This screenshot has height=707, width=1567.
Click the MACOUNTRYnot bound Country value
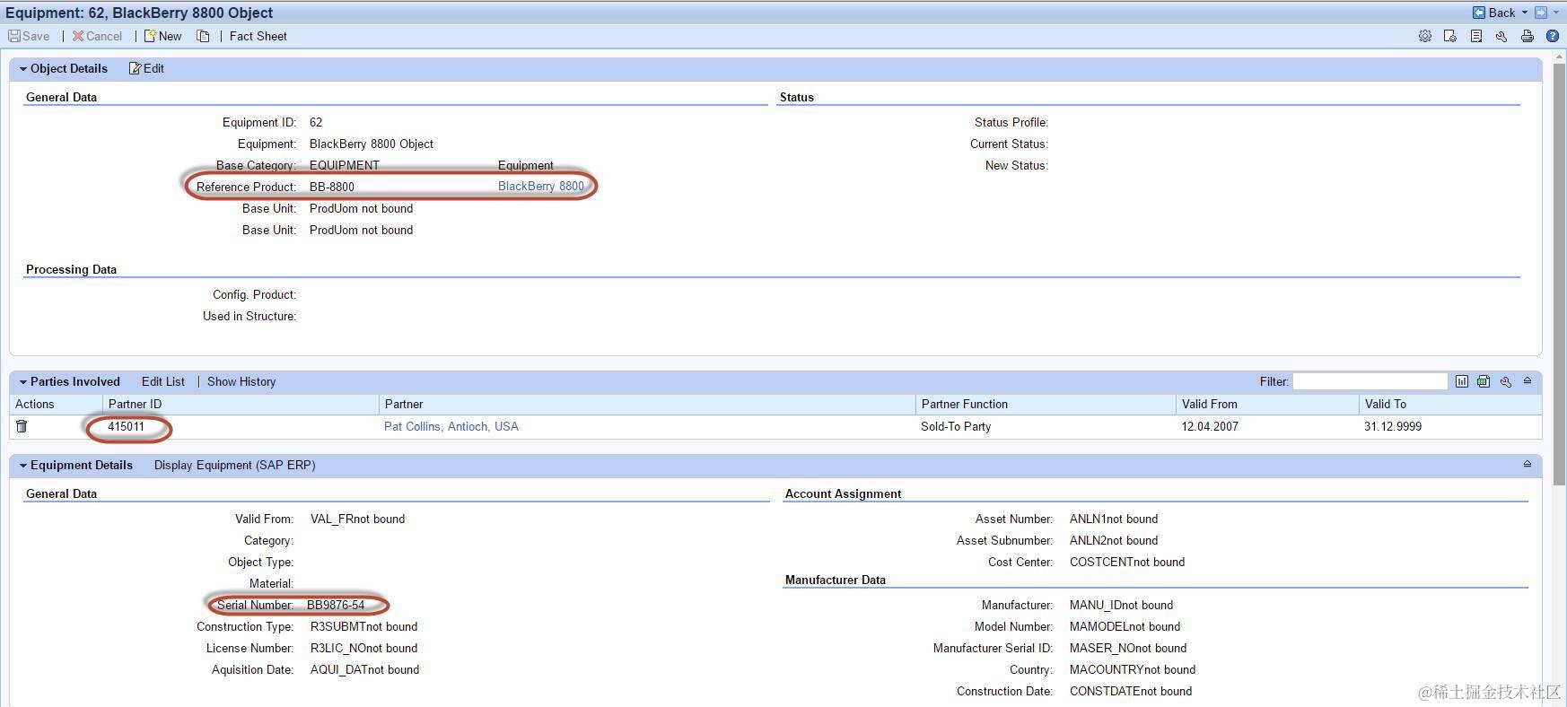1133,670
